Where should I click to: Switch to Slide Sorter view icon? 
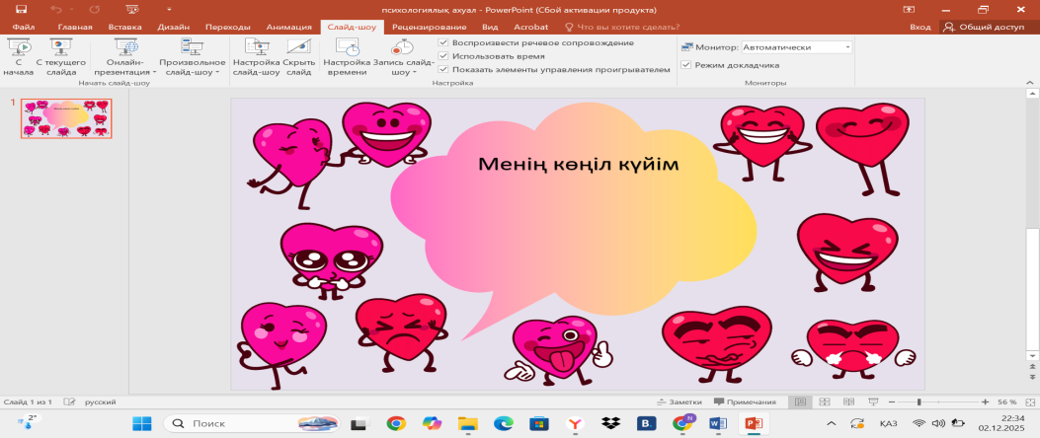(825, 402)
